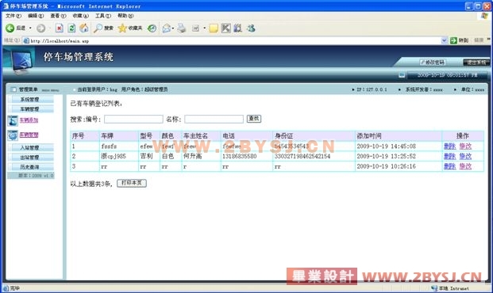Open the Back button history dropdown arrow
Image resolution: width=493 pixels, height=293 pixels.
(30, 29)
